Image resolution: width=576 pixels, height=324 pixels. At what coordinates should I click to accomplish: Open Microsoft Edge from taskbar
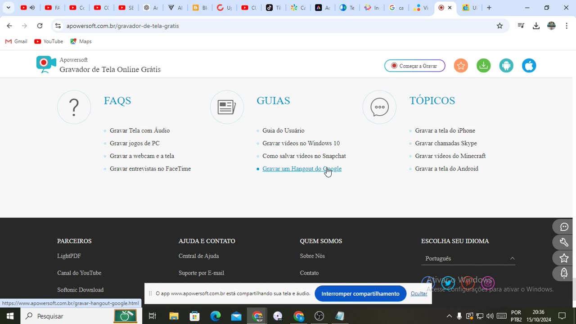216,316
